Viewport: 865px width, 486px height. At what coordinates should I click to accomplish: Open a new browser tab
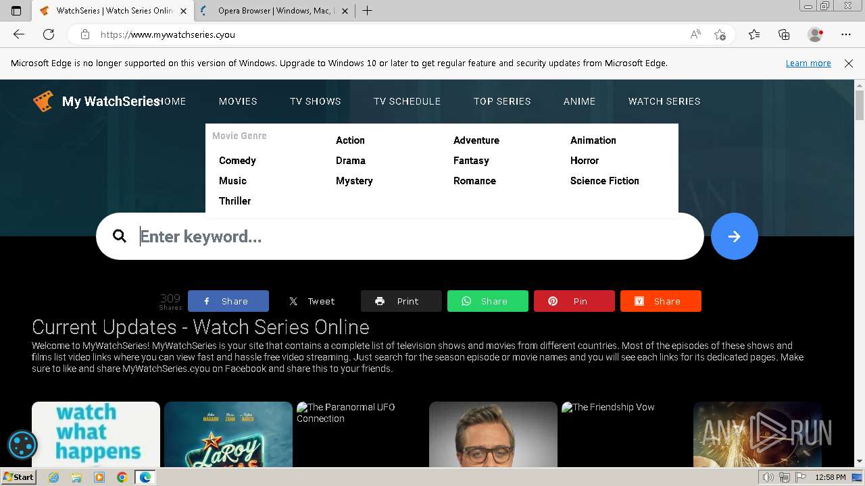pos(367,11)
